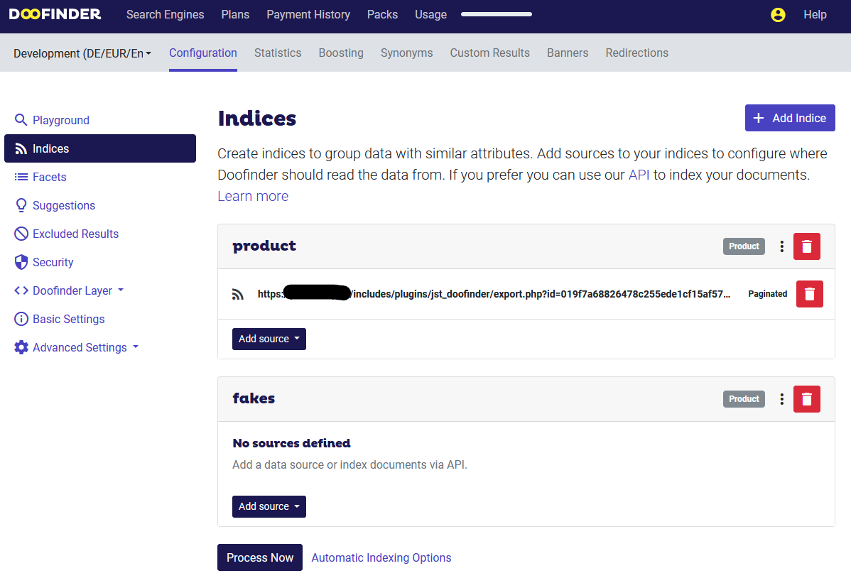851x583 pixels.
Task: Select the Indices feed icon in sidebar
Action: tap(22, 148)
